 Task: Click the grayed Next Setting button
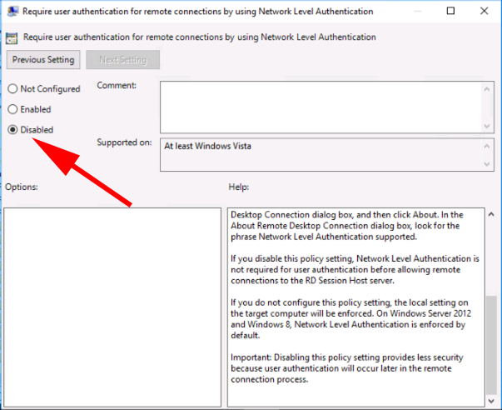coord(123,60)
